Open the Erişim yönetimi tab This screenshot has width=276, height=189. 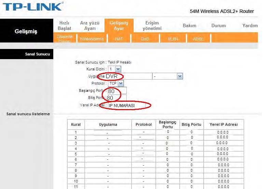(152, 25)
